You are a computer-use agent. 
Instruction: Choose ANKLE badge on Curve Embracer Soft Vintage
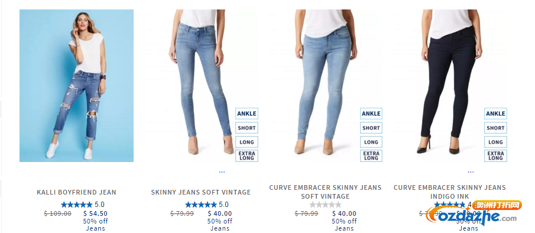pyautogui.click(x=371, y=114)
